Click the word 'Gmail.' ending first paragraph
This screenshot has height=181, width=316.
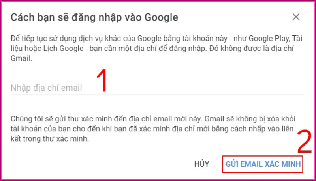[x=21, y=58]
